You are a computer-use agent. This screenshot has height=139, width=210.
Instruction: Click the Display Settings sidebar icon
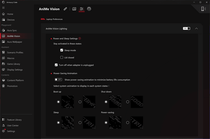point(4,70)
